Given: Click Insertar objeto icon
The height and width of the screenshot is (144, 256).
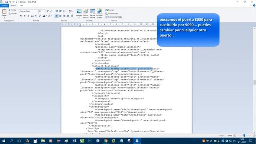Looking at the screenshot, I should click(x=99, y=12).
